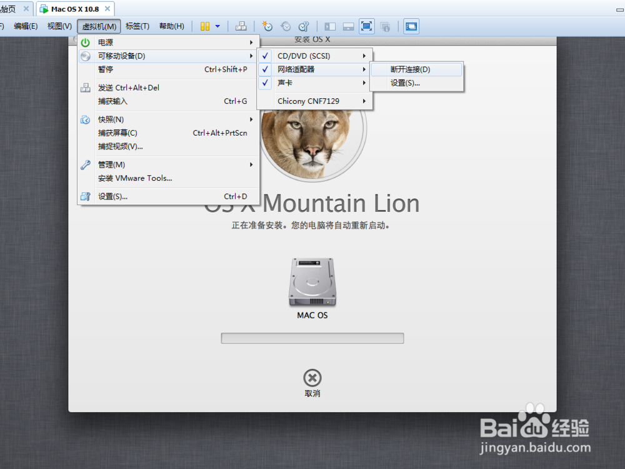Open 设置(S)... Ctrl+D menu item

pyautogui.click(x=169, y=196)
